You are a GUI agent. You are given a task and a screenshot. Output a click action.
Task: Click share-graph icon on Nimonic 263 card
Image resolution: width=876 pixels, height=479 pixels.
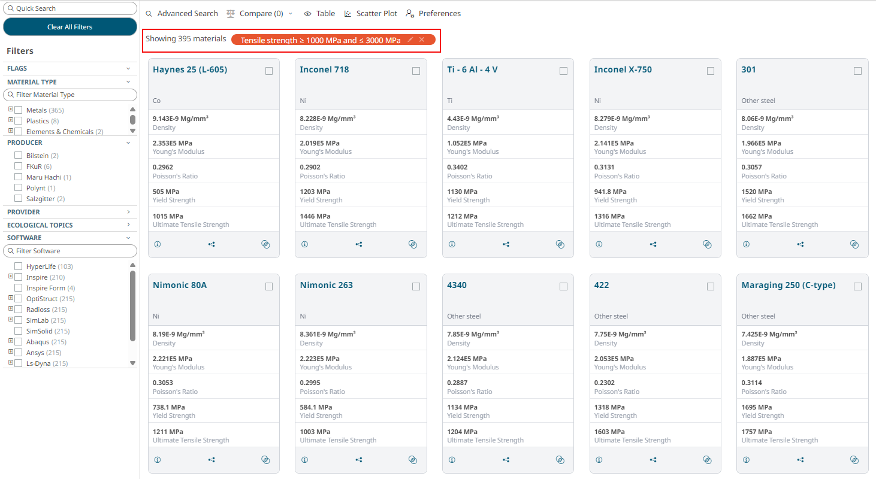tap(359, 460)
